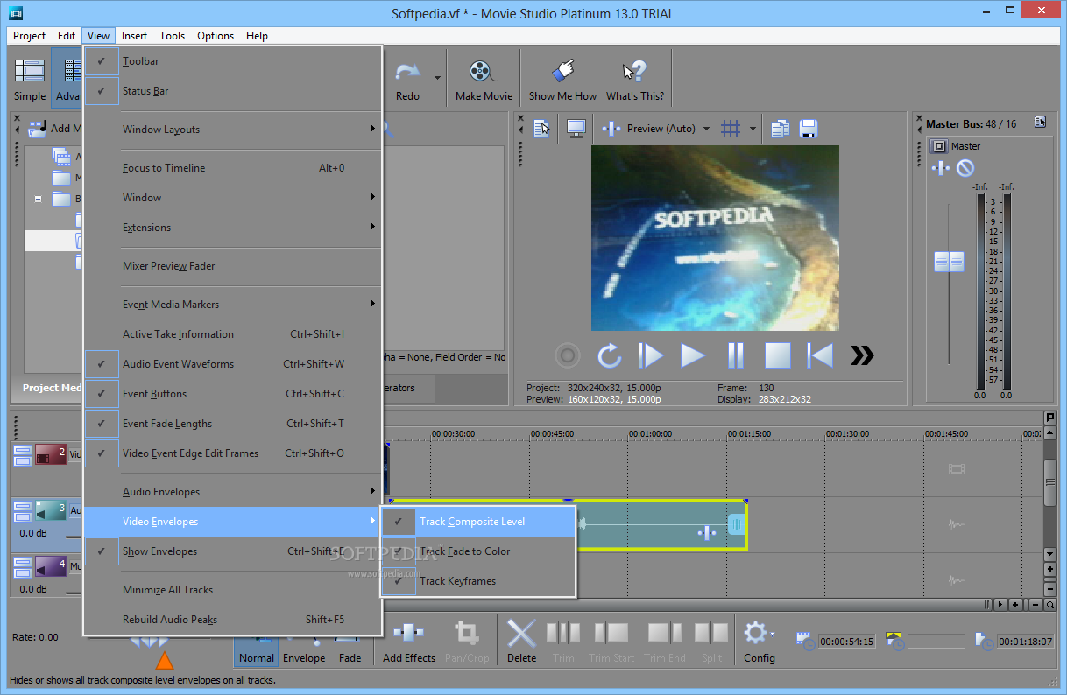Open the Audio Envelopes submenu
Image resolution: width=1067 pixels, height=695 pixels.
click(232, 492)
